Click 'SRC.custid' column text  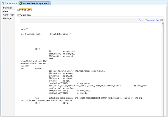pos(54,56)
